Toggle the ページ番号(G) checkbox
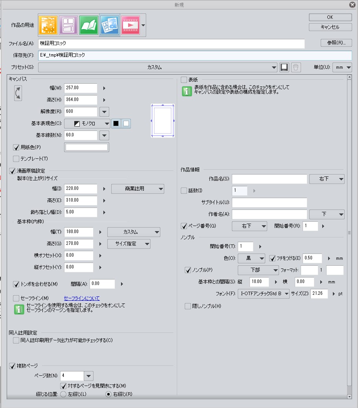This screenshot has width=358, height=408. [184, 226]
